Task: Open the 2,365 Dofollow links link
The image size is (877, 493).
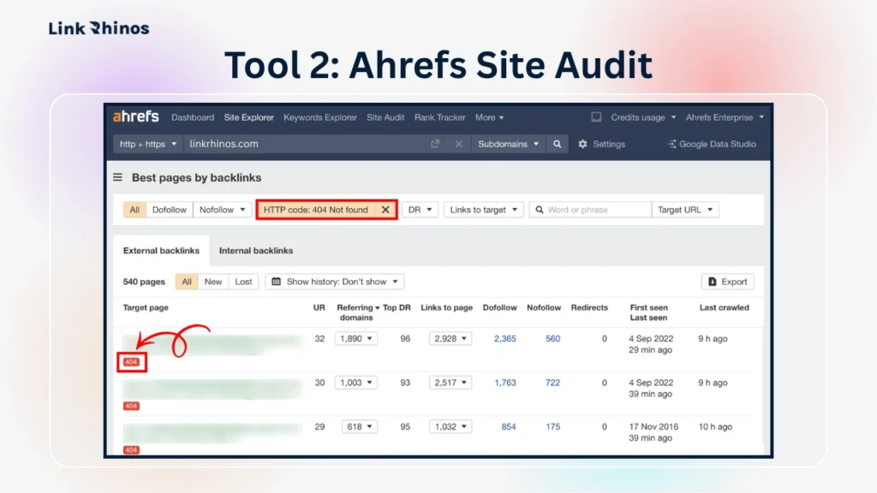Action: (504, 338)
